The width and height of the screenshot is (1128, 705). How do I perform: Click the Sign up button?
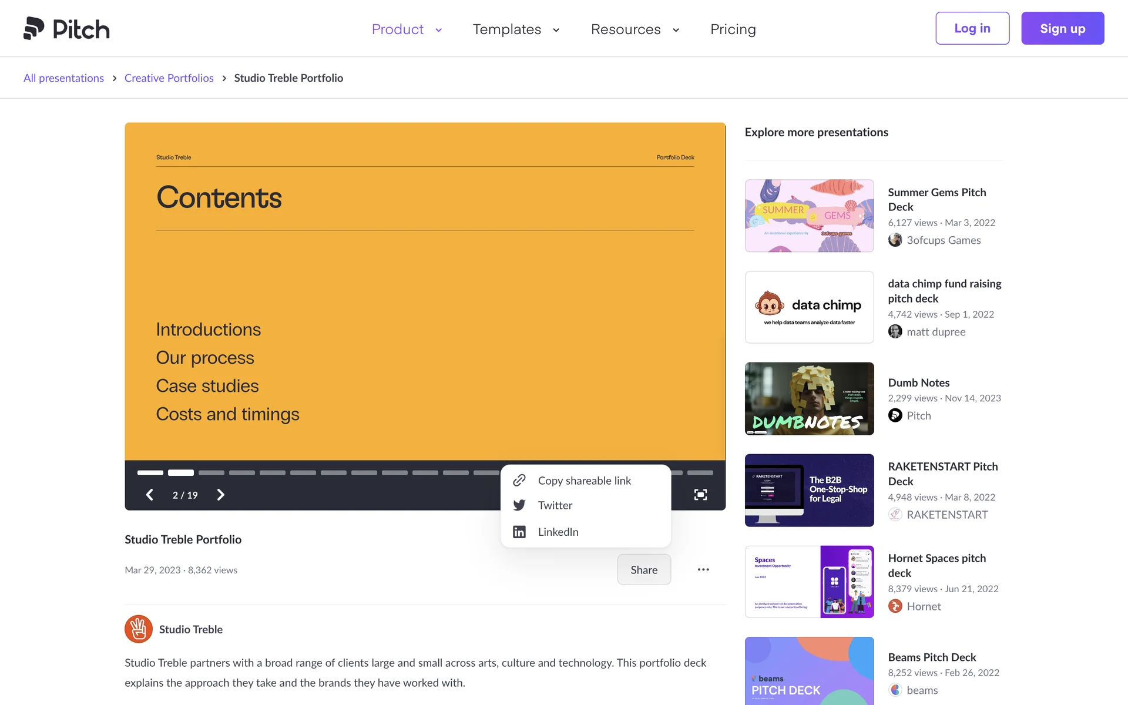1062,28
